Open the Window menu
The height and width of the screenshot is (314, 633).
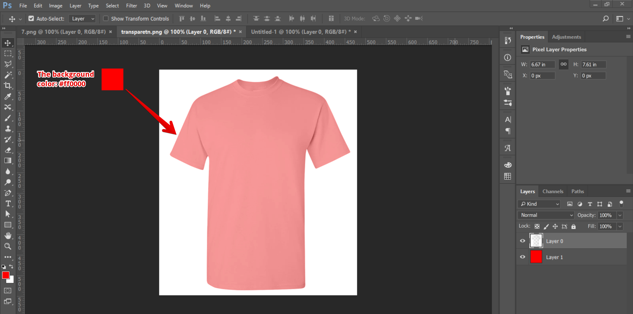(x=184, y=6)
